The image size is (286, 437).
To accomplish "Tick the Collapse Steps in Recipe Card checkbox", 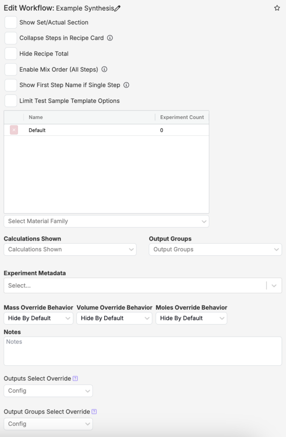I will pos(11,38).
